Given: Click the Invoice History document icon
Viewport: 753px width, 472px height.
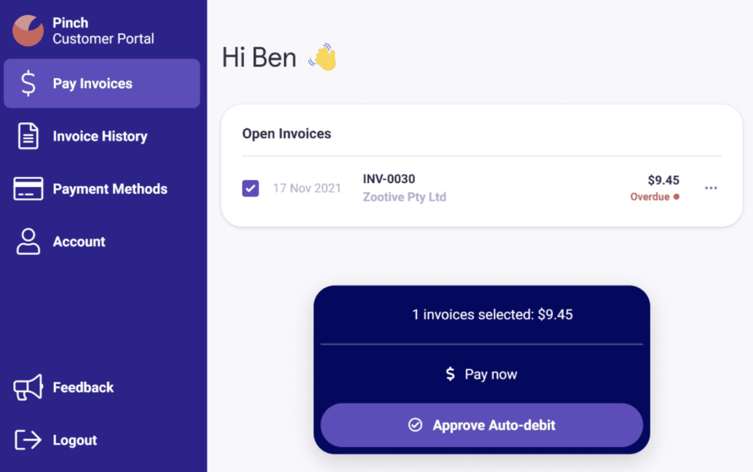Looking at the screenshot, I should coord(28,136).
